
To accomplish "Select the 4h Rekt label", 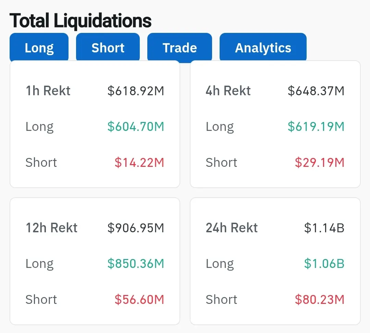I will [228, 91].
